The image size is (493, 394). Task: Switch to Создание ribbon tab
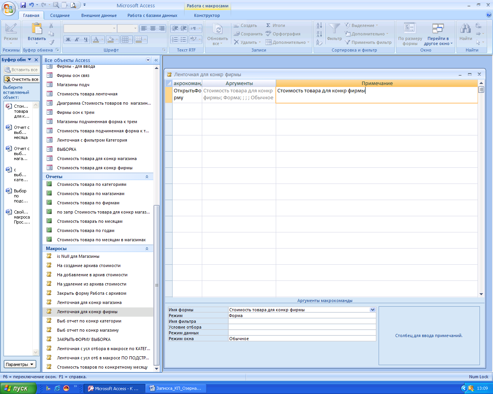coord(60,15)
